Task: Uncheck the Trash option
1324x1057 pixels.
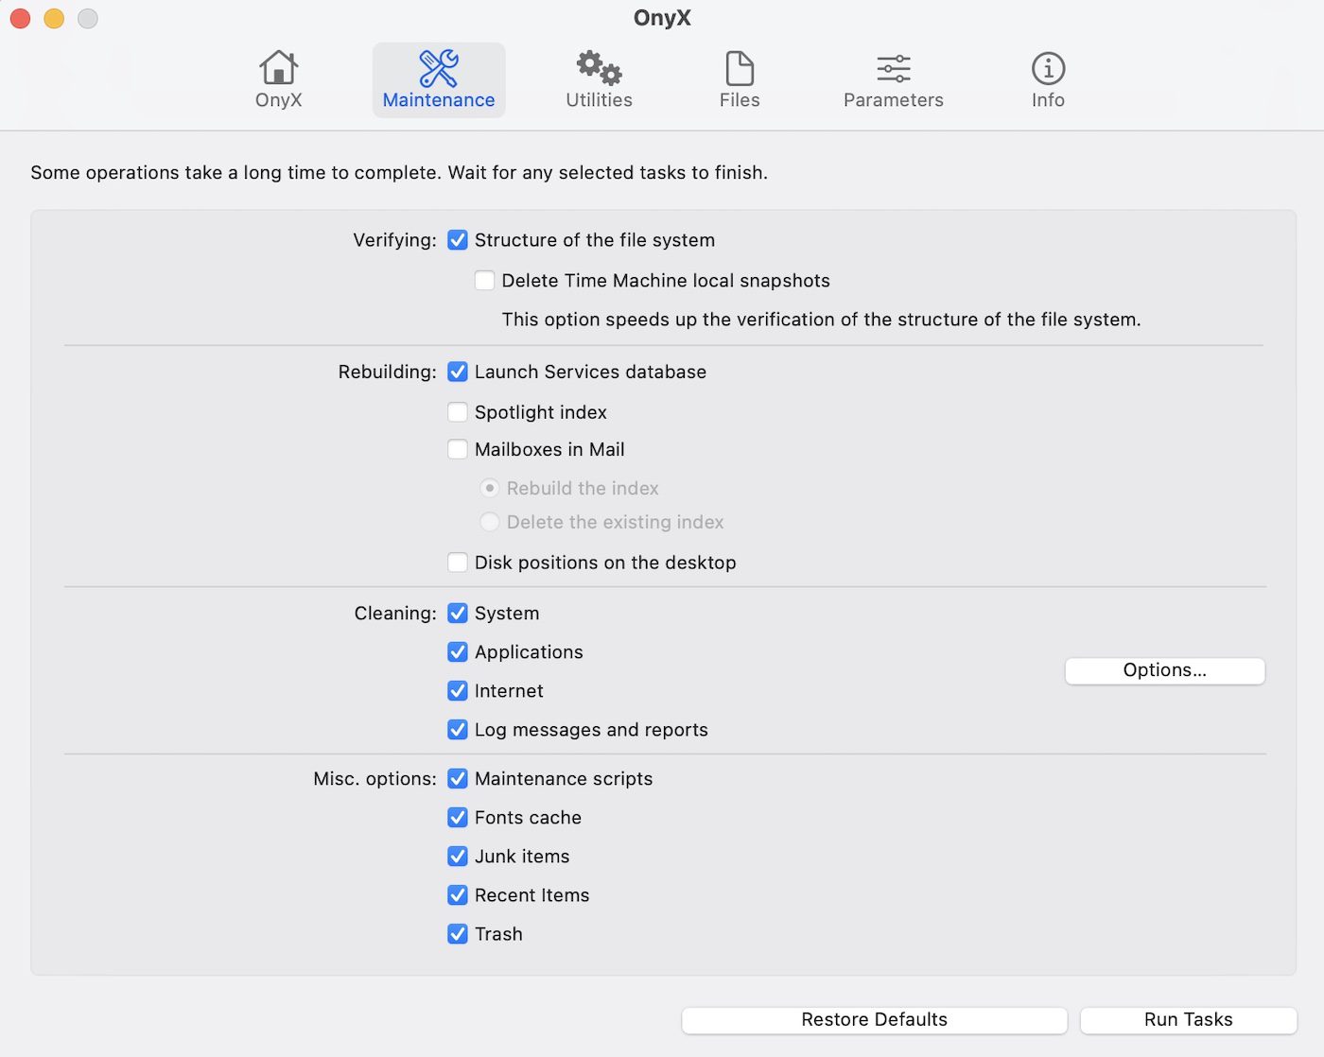Action: [458, 934]
